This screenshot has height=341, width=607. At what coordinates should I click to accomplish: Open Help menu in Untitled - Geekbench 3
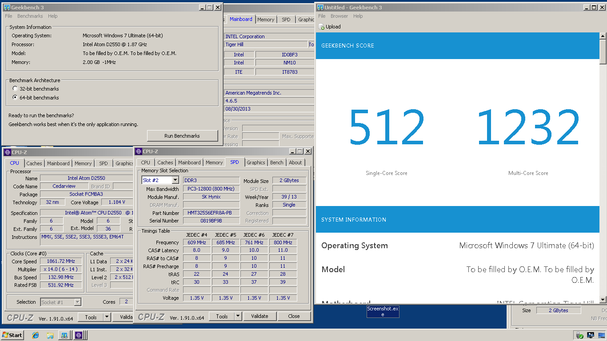[358, 16]
